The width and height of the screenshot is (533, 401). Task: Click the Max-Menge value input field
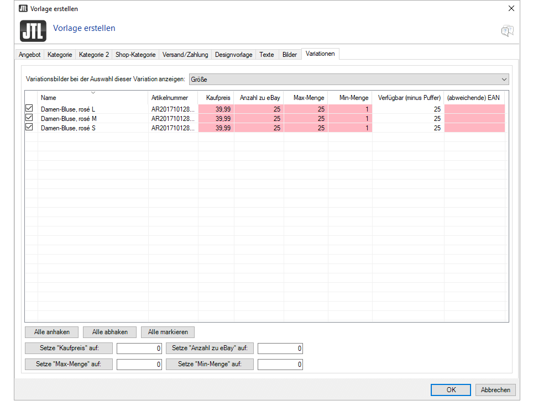click(x=139, y=365)
